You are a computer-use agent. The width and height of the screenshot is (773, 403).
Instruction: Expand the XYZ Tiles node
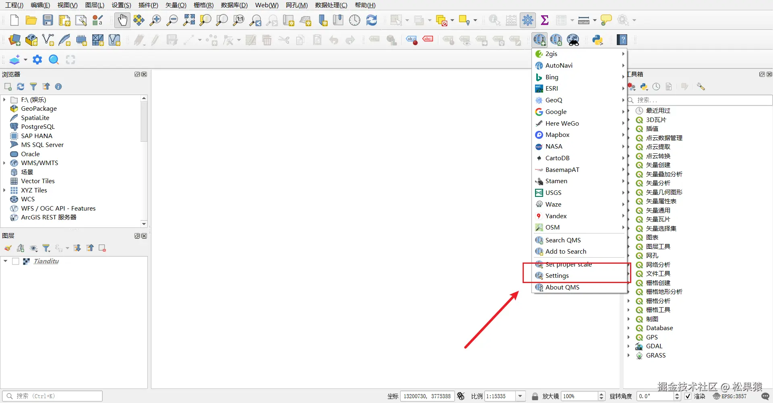[x=4, y=190]
